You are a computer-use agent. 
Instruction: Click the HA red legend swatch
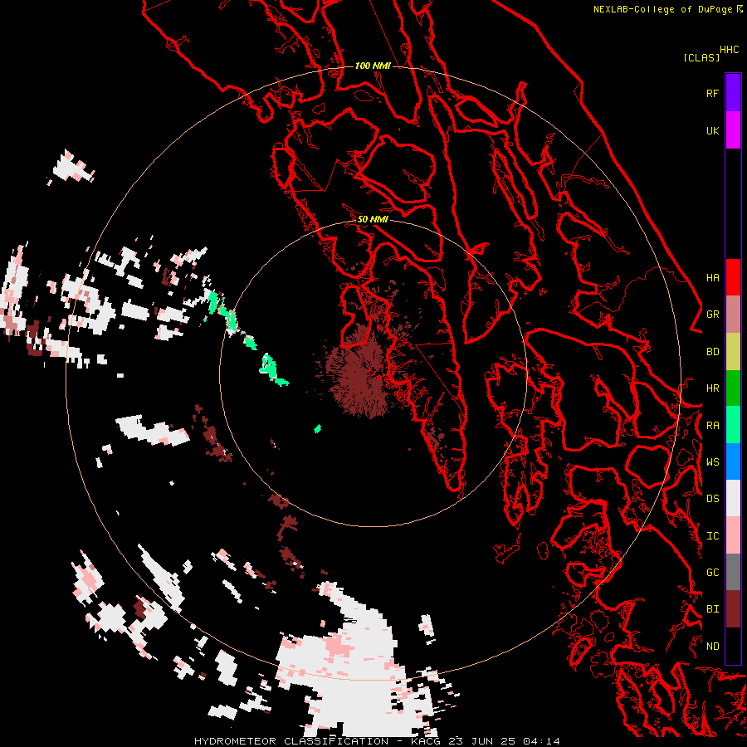[x=733, y=277]
